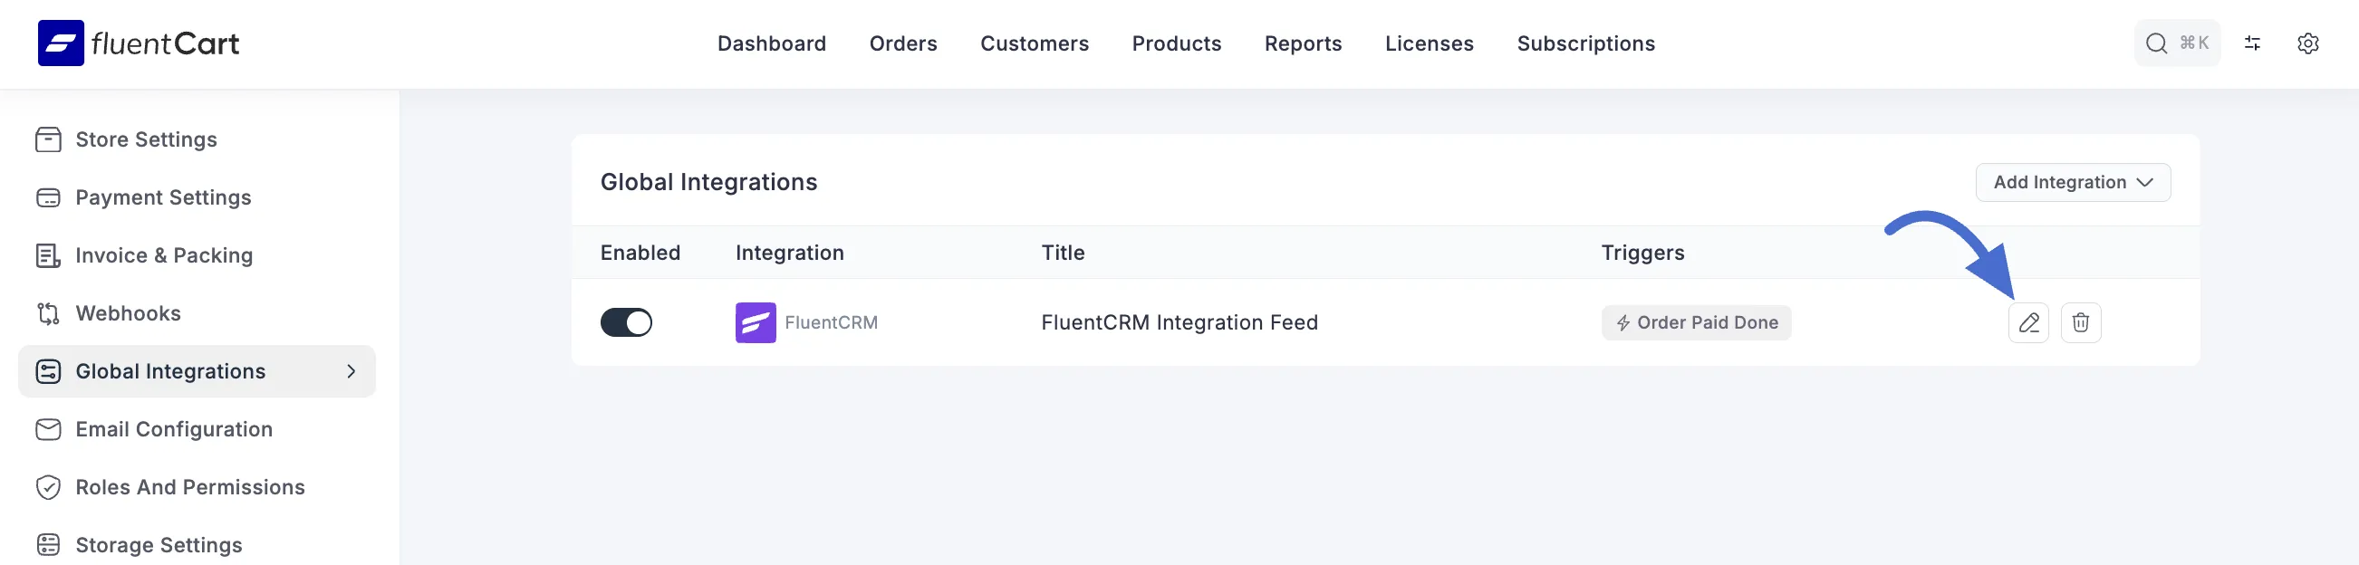
Task: Navigate to the Orders page
Action: 903,43
